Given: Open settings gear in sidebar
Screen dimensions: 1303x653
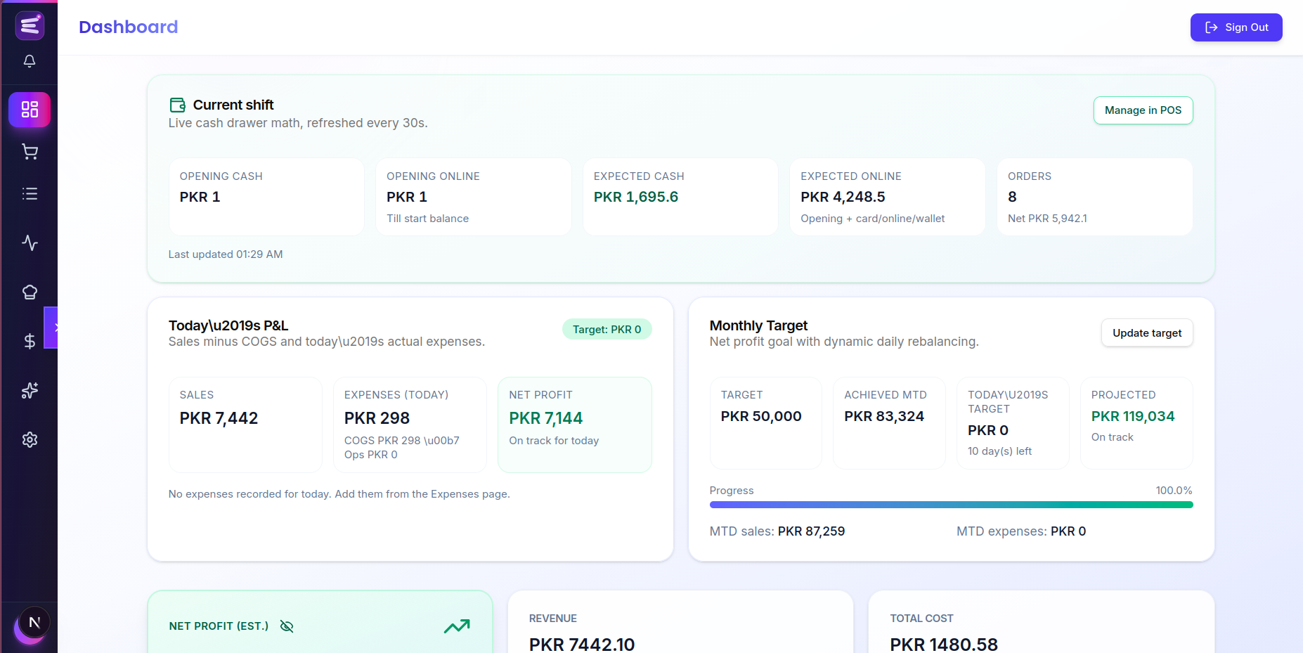Looking at the screenshot, I should (30, 440).
